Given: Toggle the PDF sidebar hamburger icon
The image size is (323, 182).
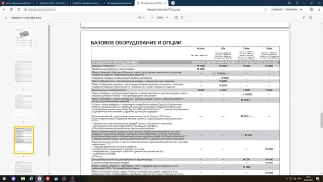Looking at the screenshot, I should pyautogui.click(x=6, y=18).
